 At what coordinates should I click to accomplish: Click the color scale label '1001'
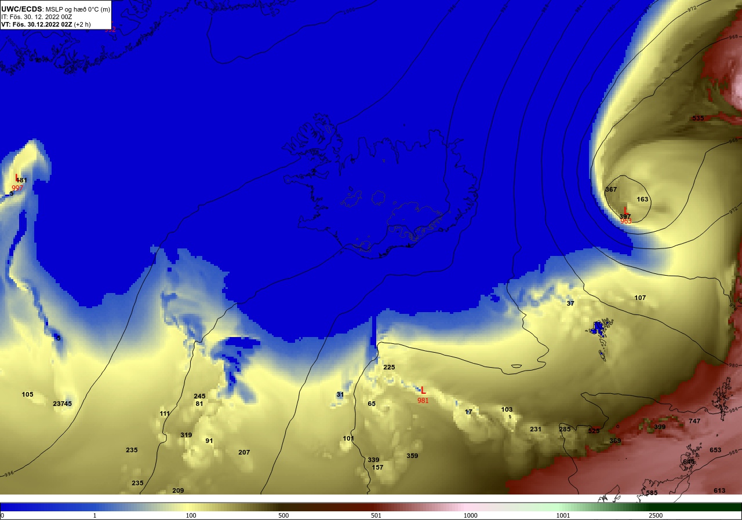[x=563, y=515]
